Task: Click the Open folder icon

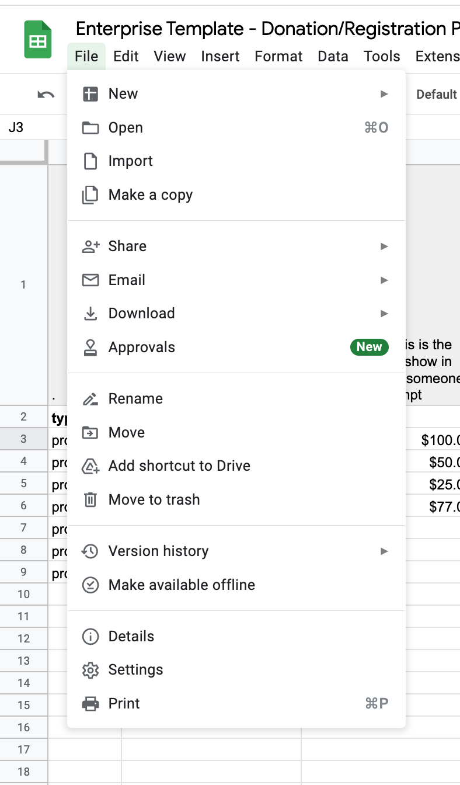Action: pos(90,128)
